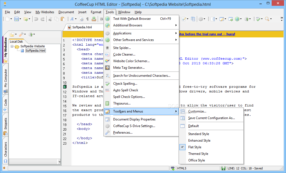Click the Undo arrow toolbar icon
The height and width of the screenshot is (173, 286).
36,19
